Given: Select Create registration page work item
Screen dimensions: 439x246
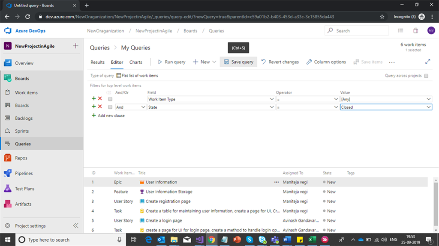Looking at the screenshot, I should click(168, 201).
